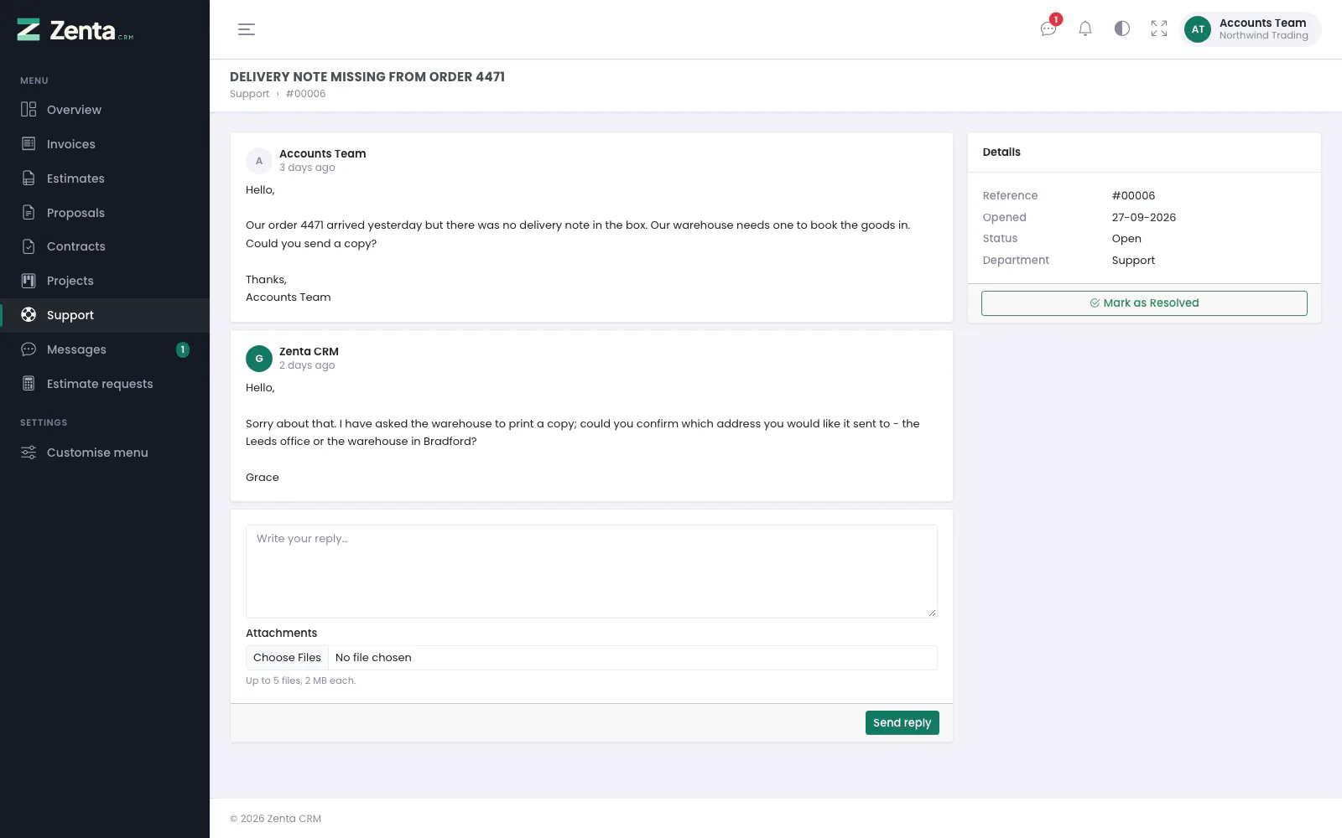The height and width of the screenshot is (838, 1342).
Task: Click the Zenta CRM logo
Action: point(75,30)
